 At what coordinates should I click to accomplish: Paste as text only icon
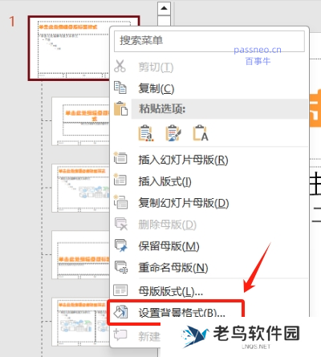click(x=201, y=132)
